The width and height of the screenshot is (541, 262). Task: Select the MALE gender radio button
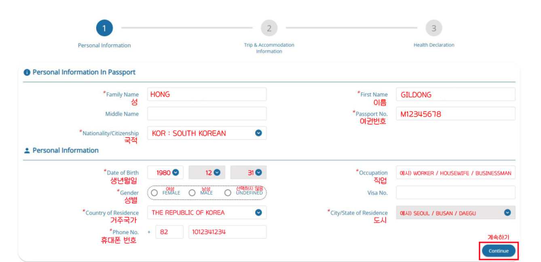(192, 193)
